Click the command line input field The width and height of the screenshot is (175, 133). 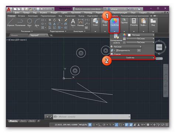(x=92, y=117)
